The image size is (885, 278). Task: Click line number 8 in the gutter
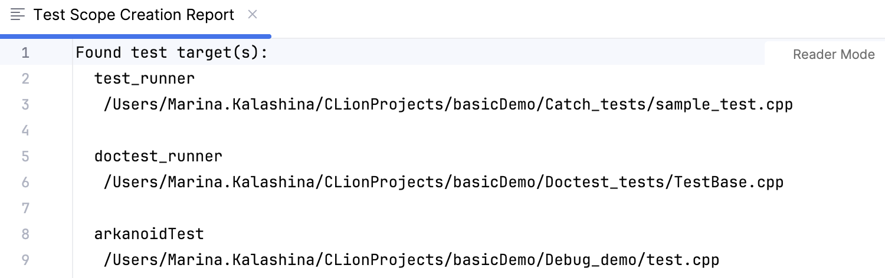pos(25,234)
